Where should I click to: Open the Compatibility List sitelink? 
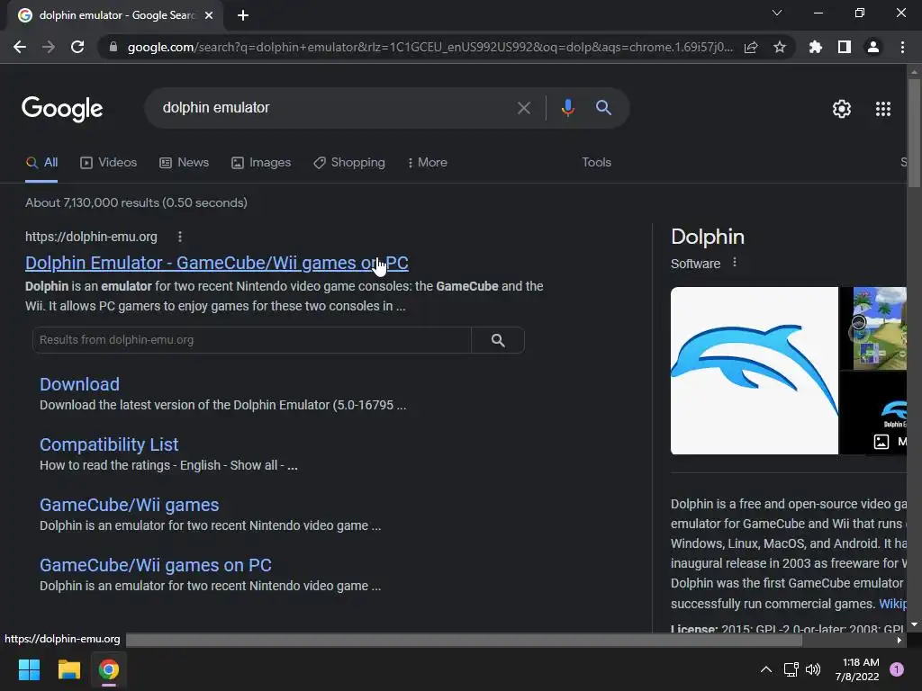[x=109, y=444]
